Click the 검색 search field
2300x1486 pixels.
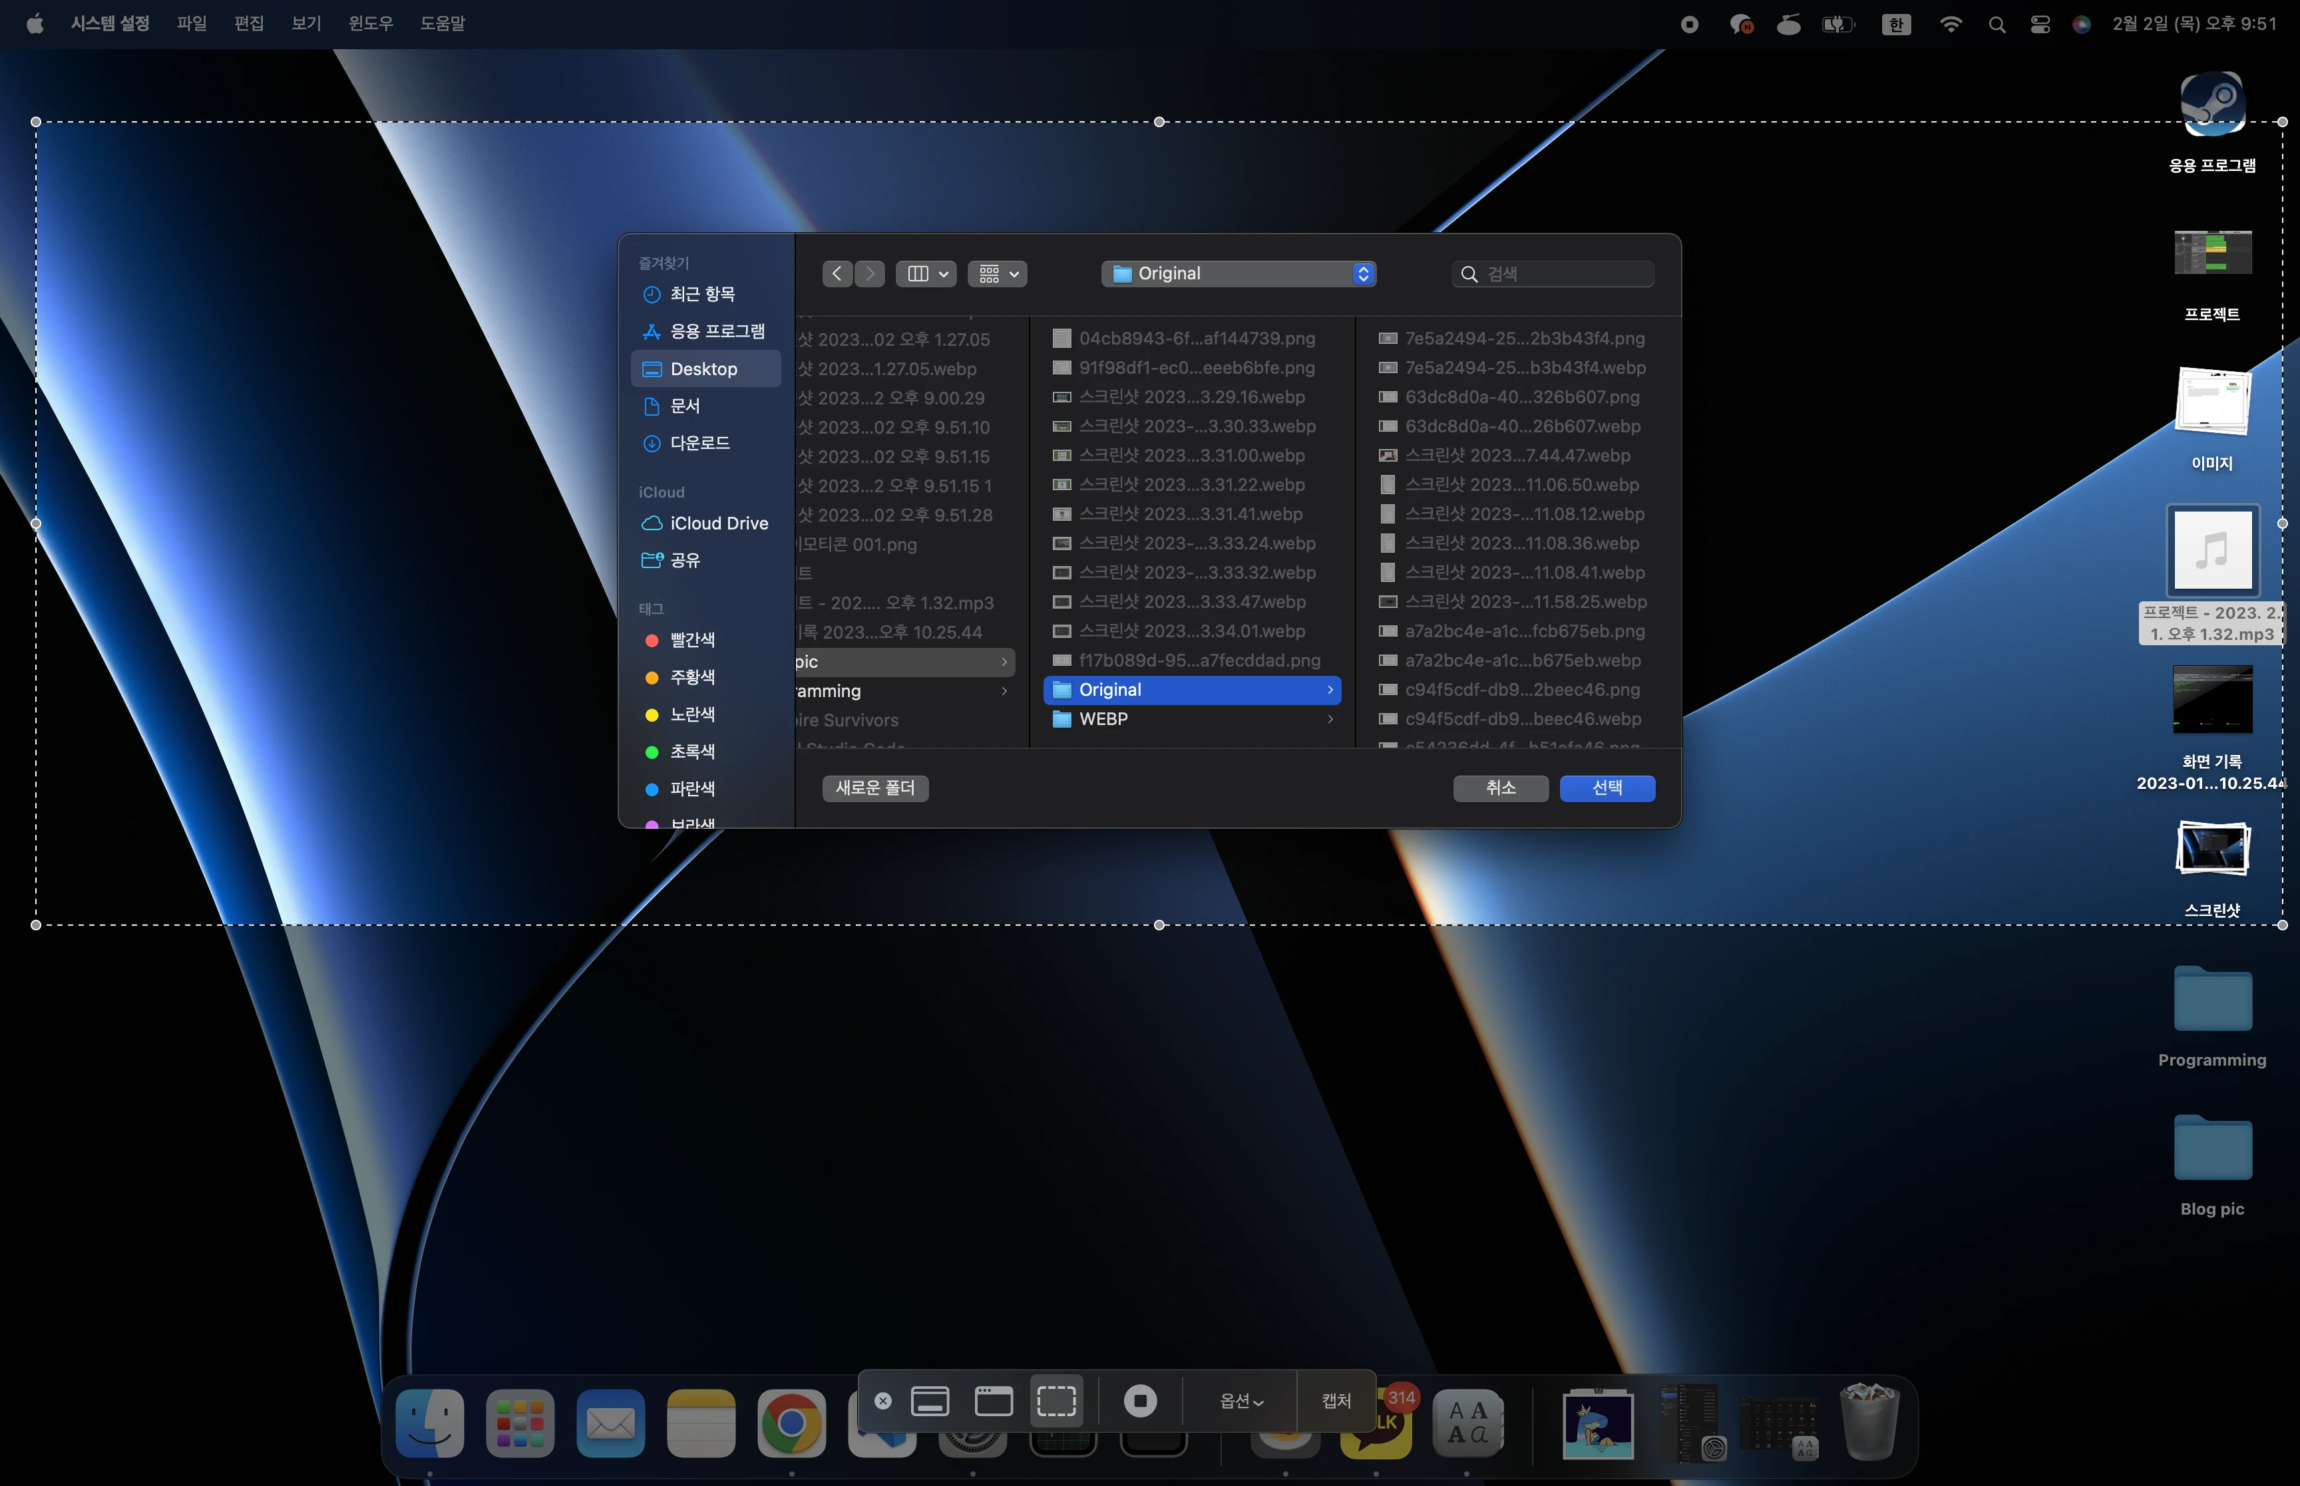click(1552, 274)
